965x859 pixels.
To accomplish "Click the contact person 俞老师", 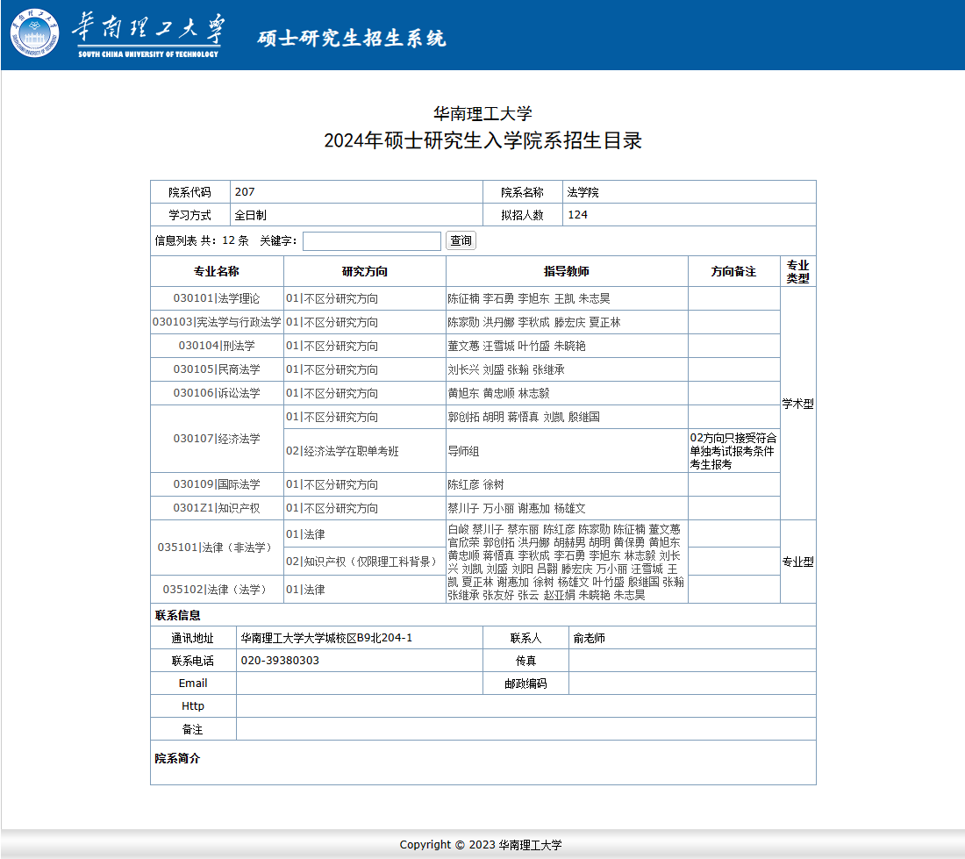I will click(x=589, y=638).
